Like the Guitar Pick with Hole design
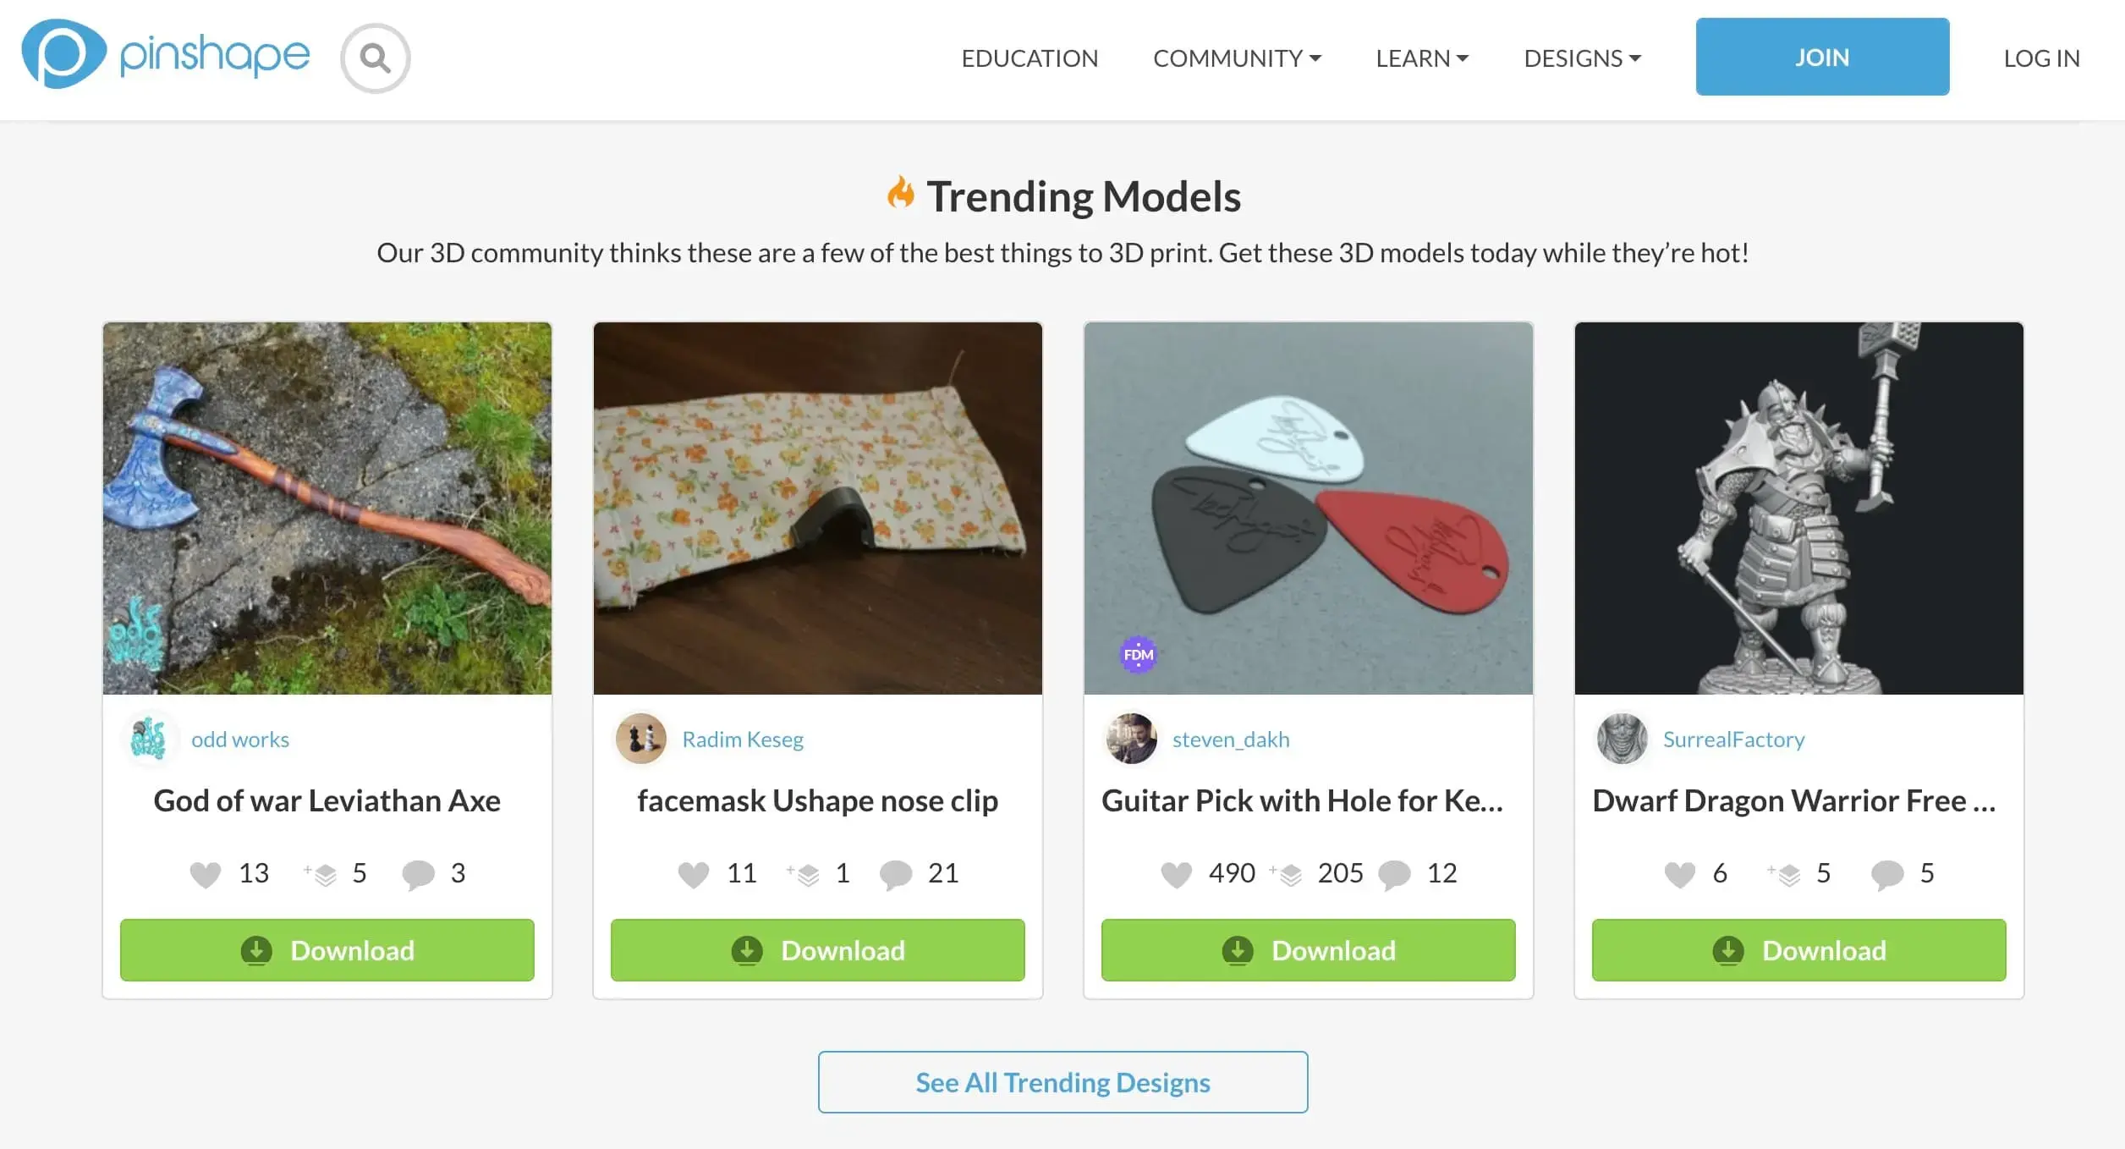The width and height of the screenshot is (2125, 1149). pos(1176,874)
